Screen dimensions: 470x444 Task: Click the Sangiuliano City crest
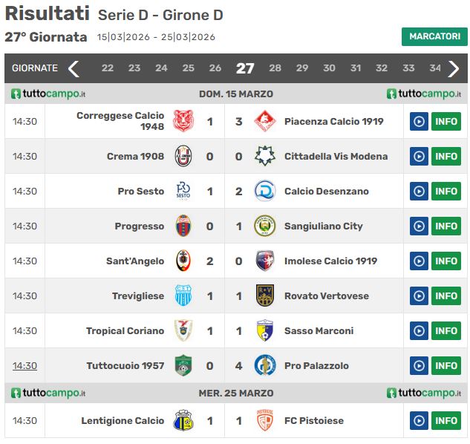pyautogui.click(x=264, y=226)
